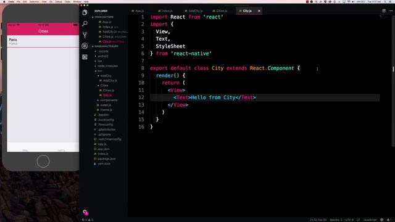This screenshot has height=222, width=395.
Task: Switch to the AddCity.js editor tab
Action: (x=194, y=11)
